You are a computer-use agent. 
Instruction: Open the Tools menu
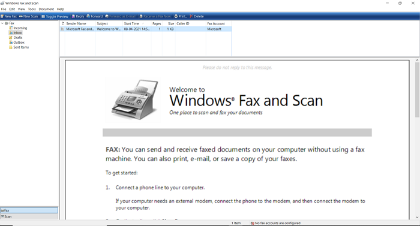[32, 9]
